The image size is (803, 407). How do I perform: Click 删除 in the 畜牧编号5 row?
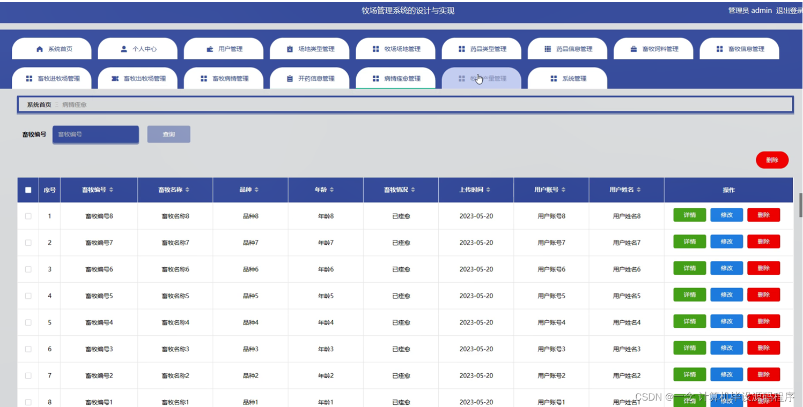pyautogui.click(x=764, y=295)
